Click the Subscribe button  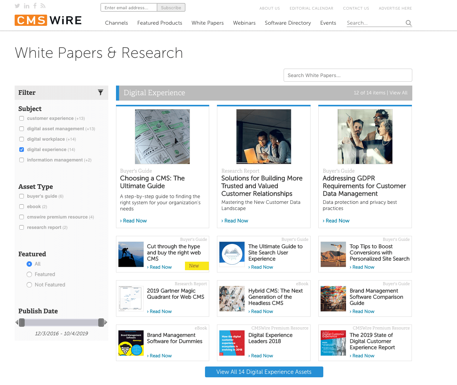tap(171, 8)
